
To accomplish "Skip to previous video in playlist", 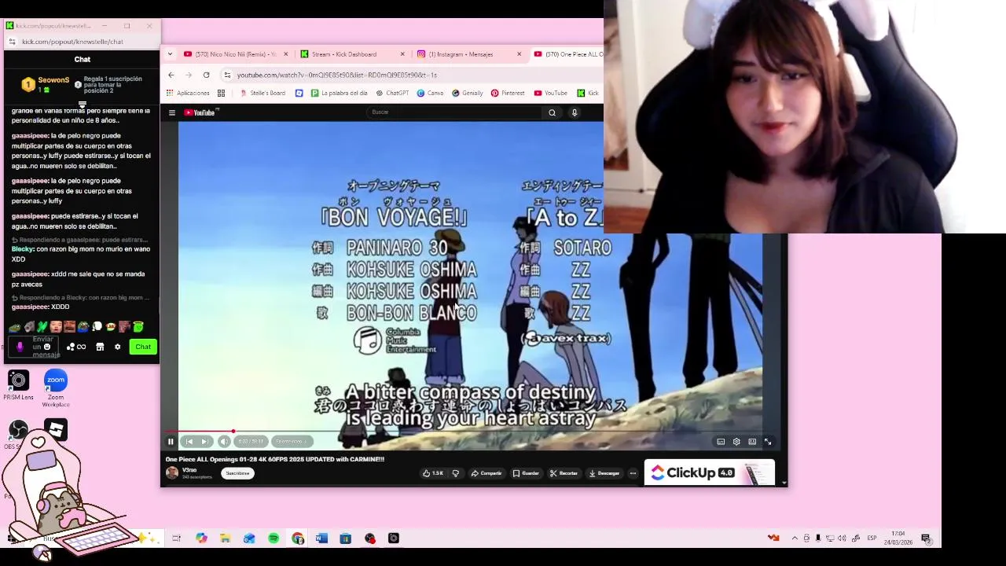I will (x=189, y=442).
